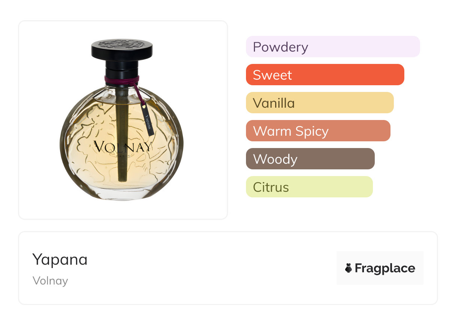Select the Sweet accord bar
The height and width of the screenshot is (323, 456).
pyautogui.click(x=325, y=75)
